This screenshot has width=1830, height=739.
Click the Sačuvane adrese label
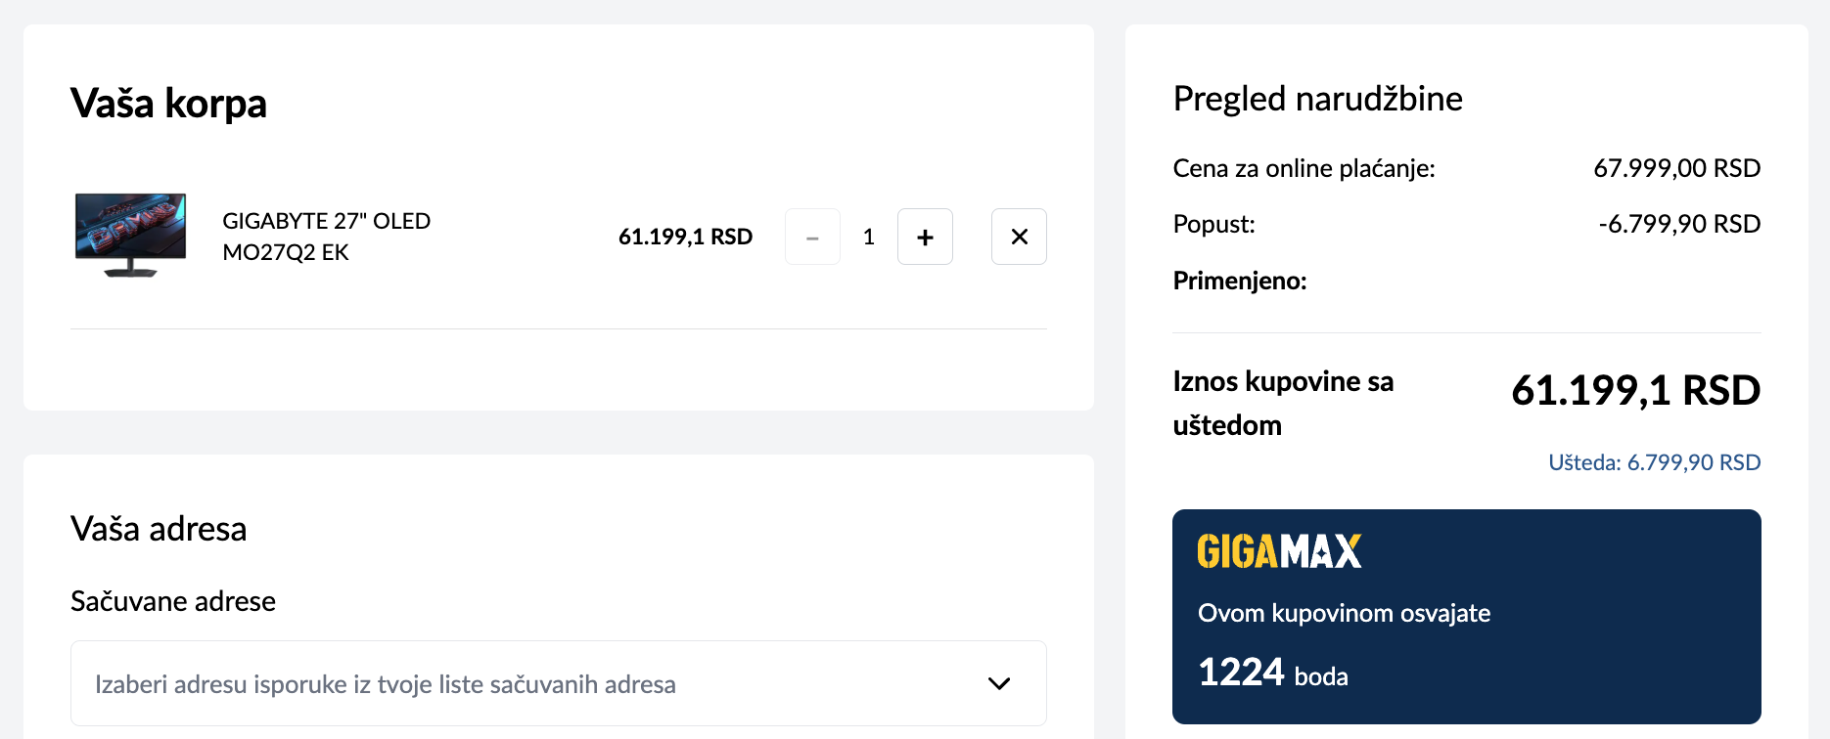(x=173, y=601)
